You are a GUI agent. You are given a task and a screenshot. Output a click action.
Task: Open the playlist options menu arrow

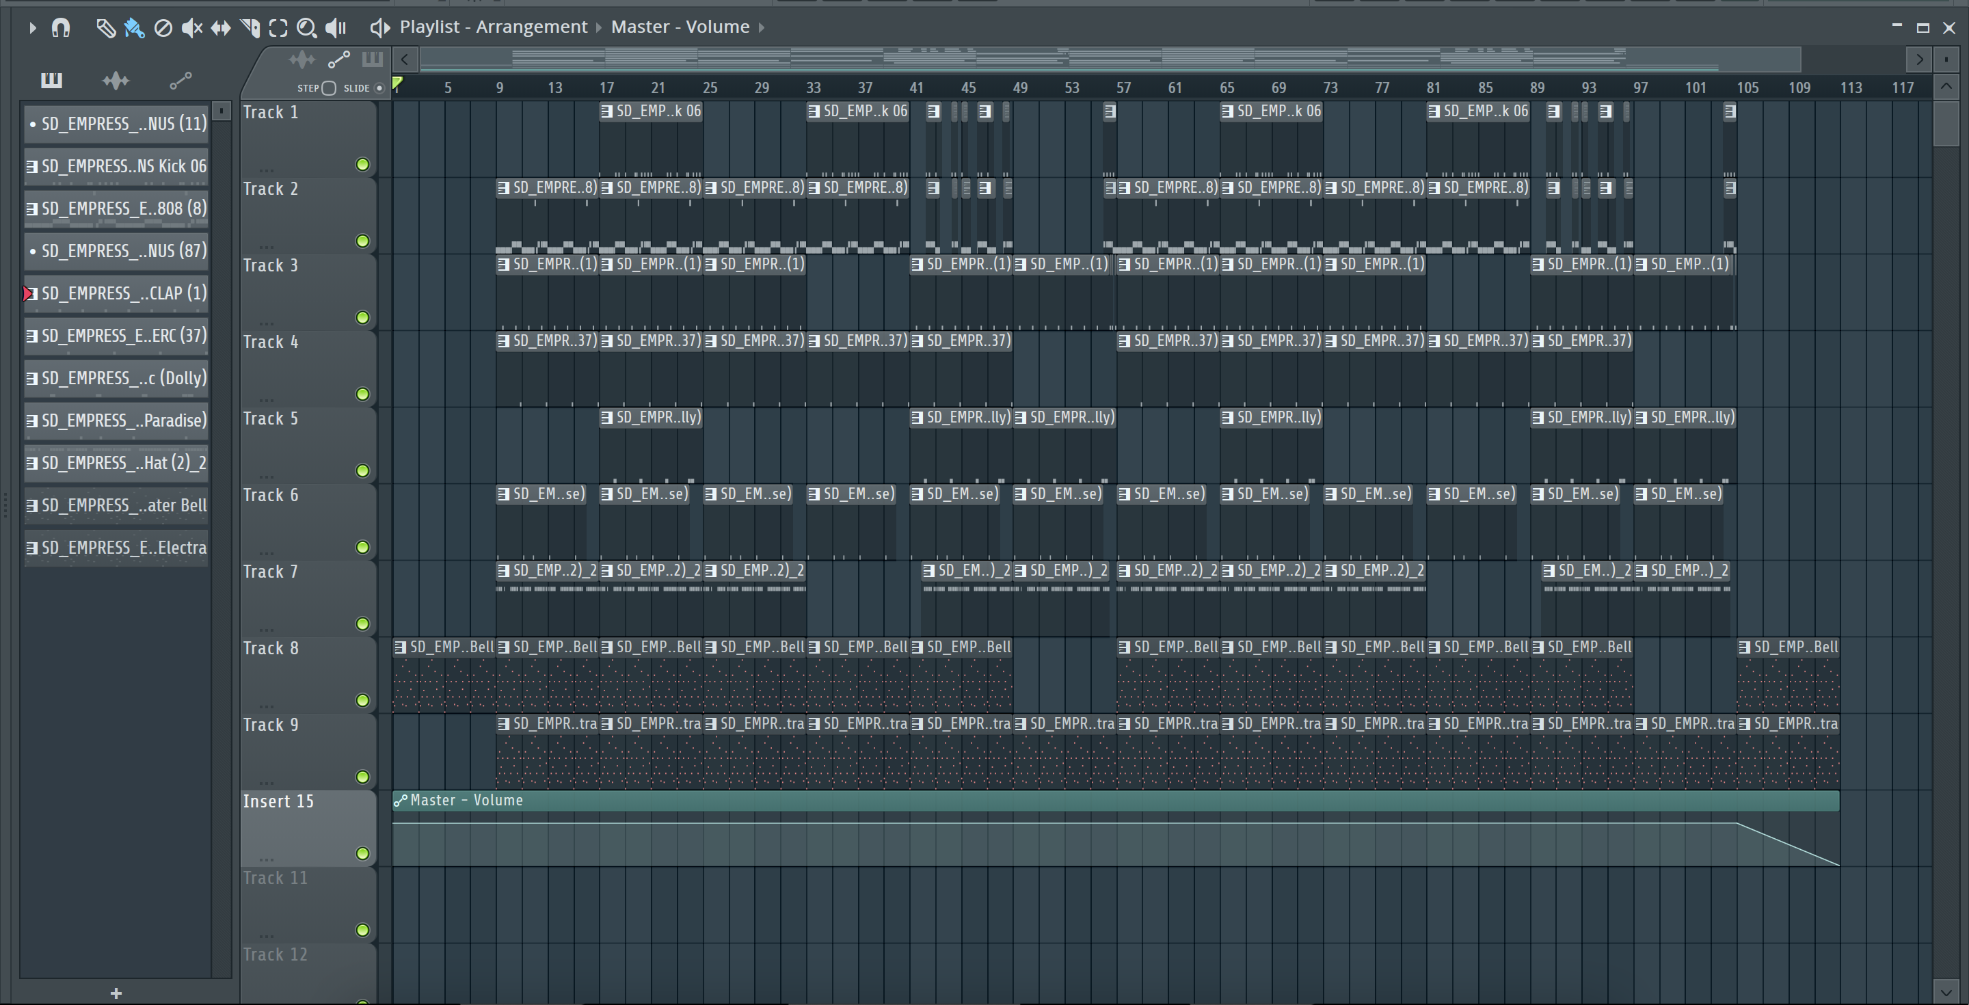(x=32, y=27)
